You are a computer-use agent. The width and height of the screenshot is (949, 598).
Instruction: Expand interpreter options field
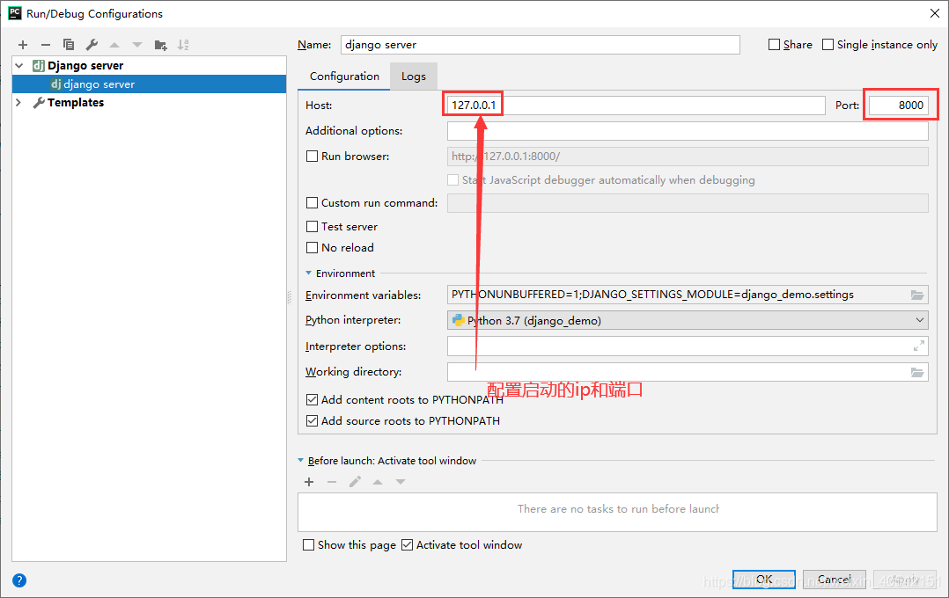919,346
